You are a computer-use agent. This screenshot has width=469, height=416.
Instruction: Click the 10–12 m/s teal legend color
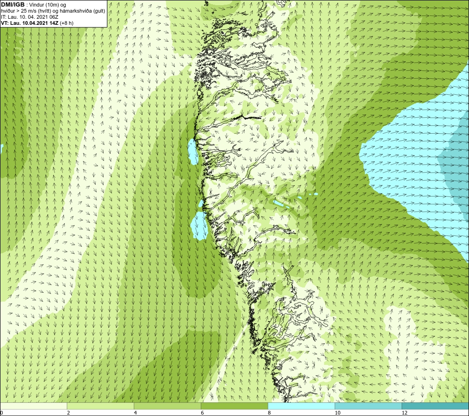click(369, 406)
